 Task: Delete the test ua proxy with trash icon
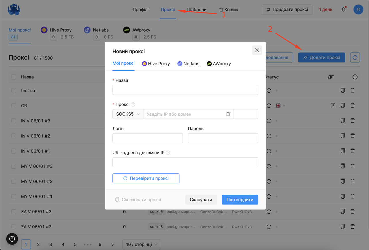click(x=352, y=91)
